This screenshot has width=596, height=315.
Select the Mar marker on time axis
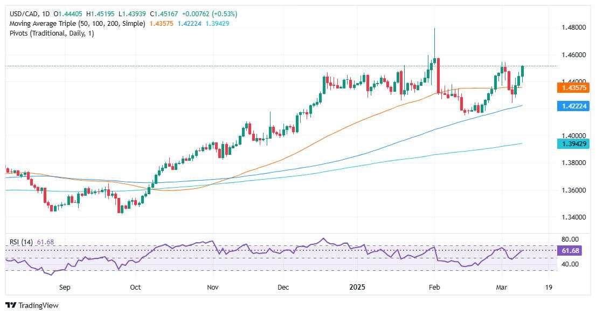[501, 287]
